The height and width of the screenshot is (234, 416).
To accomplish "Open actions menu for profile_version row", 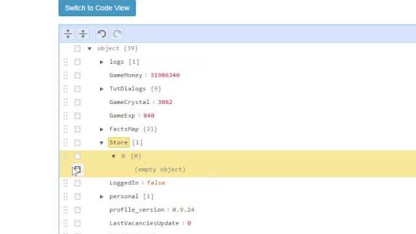I will 77,210.
